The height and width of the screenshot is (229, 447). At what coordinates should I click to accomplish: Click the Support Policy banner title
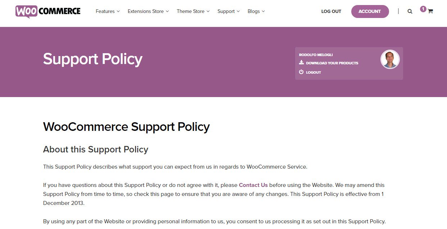[93, 59]
